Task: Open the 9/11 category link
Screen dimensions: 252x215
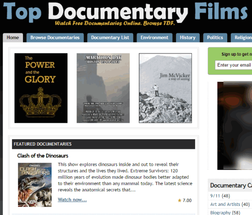Action: pos(220,196)
